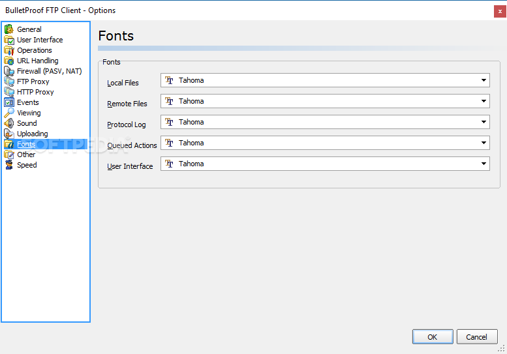Close the Options dialog window
This screenshot has width=507, height=354.
click(500, 11)
